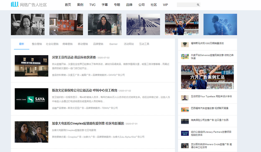The width and height of the screenshot is (261, 152).
Task: Open the 案例 menu item
Action: 80,5
